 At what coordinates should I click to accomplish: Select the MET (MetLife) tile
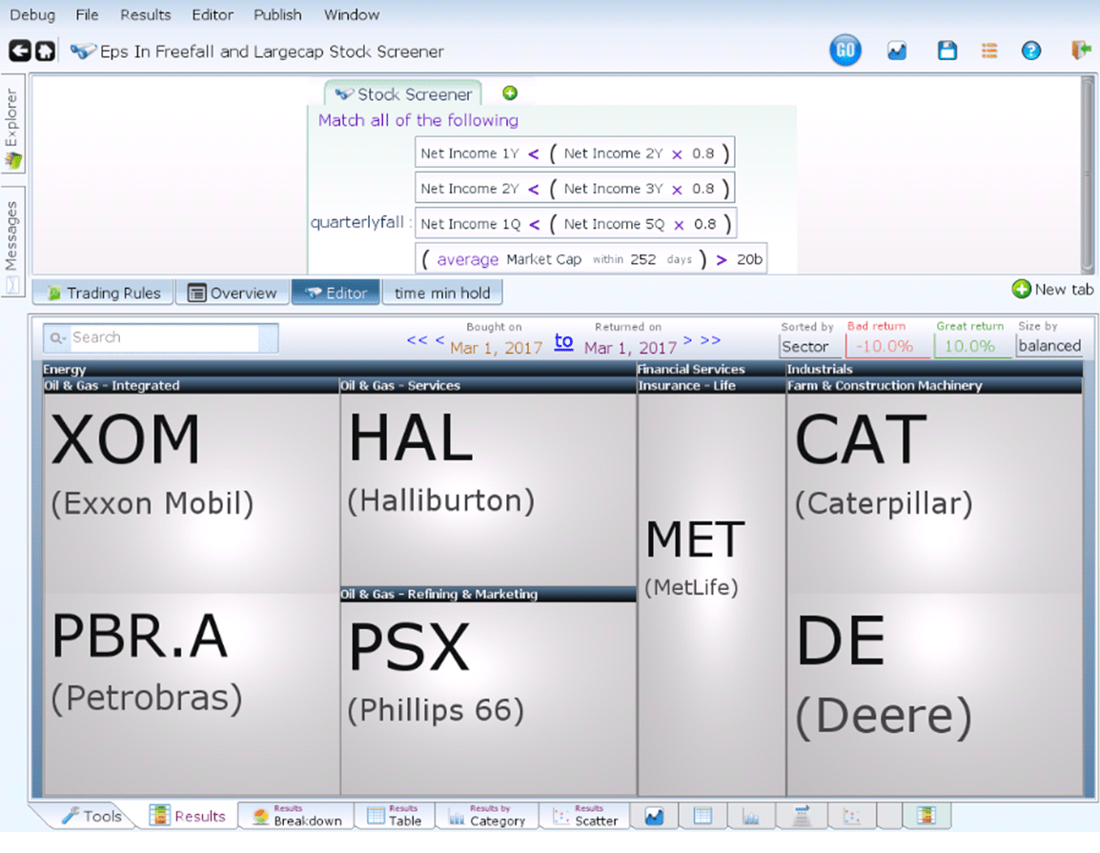click(711, 594)
